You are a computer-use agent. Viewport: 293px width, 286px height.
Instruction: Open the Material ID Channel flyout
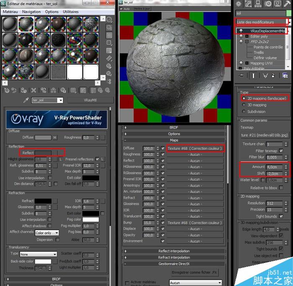click(x=73, y=91)
